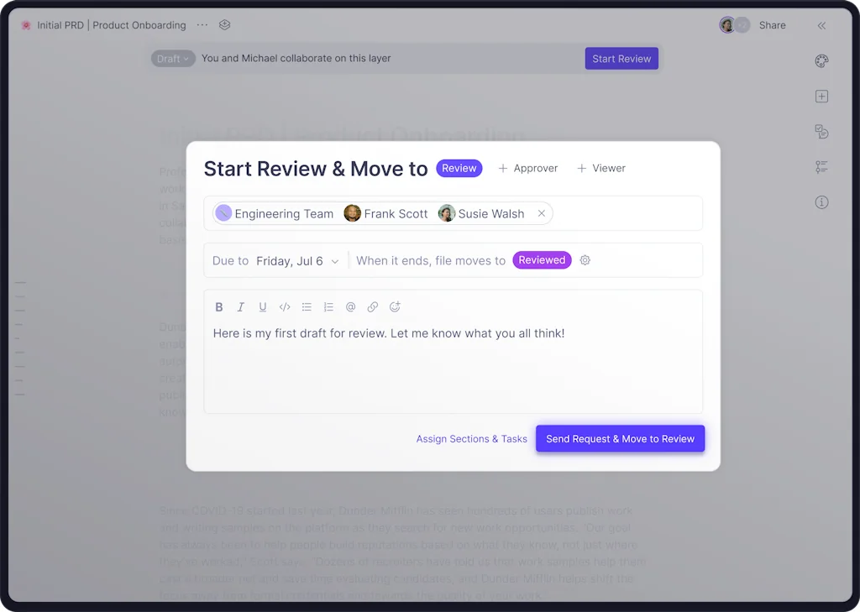Screen dimensions: 860x612
Task: Expand the Friday, Jul 6 due date dropdown
Action: click(298, 261)
